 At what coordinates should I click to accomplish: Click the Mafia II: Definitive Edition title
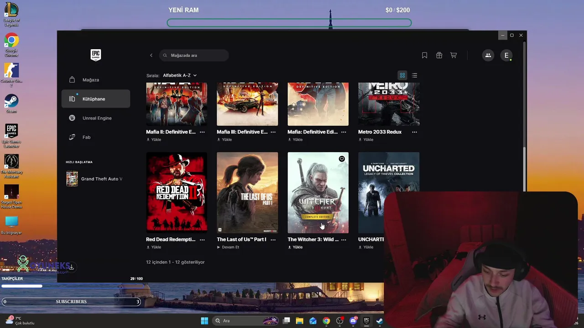pyautogui.click(x=171, y=132)
